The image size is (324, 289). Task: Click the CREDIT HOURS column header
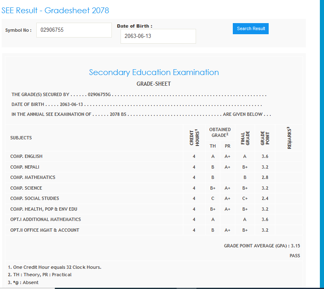194,137
